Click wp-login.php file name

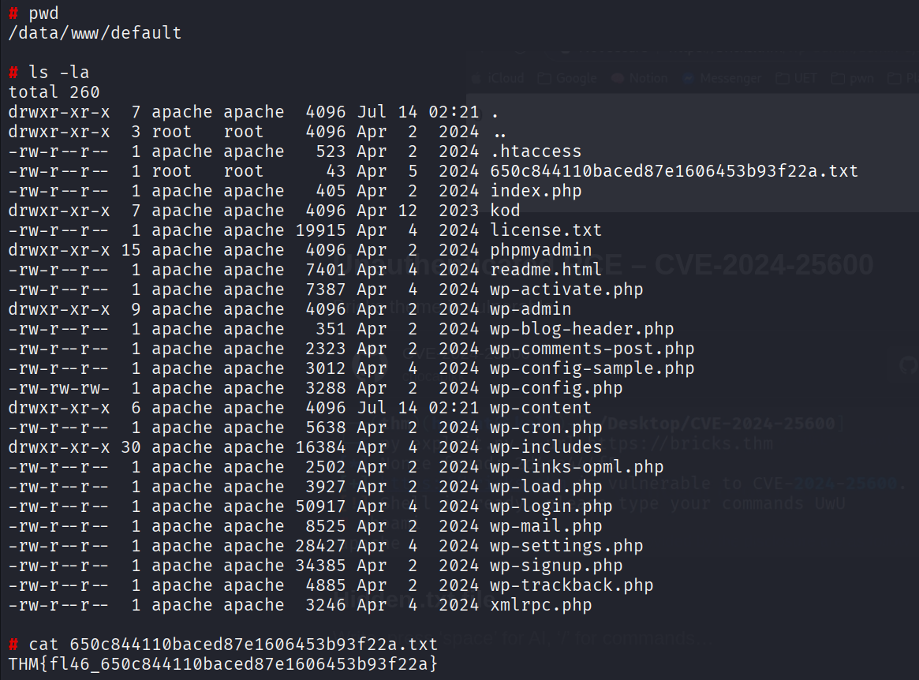coord(551,506)
